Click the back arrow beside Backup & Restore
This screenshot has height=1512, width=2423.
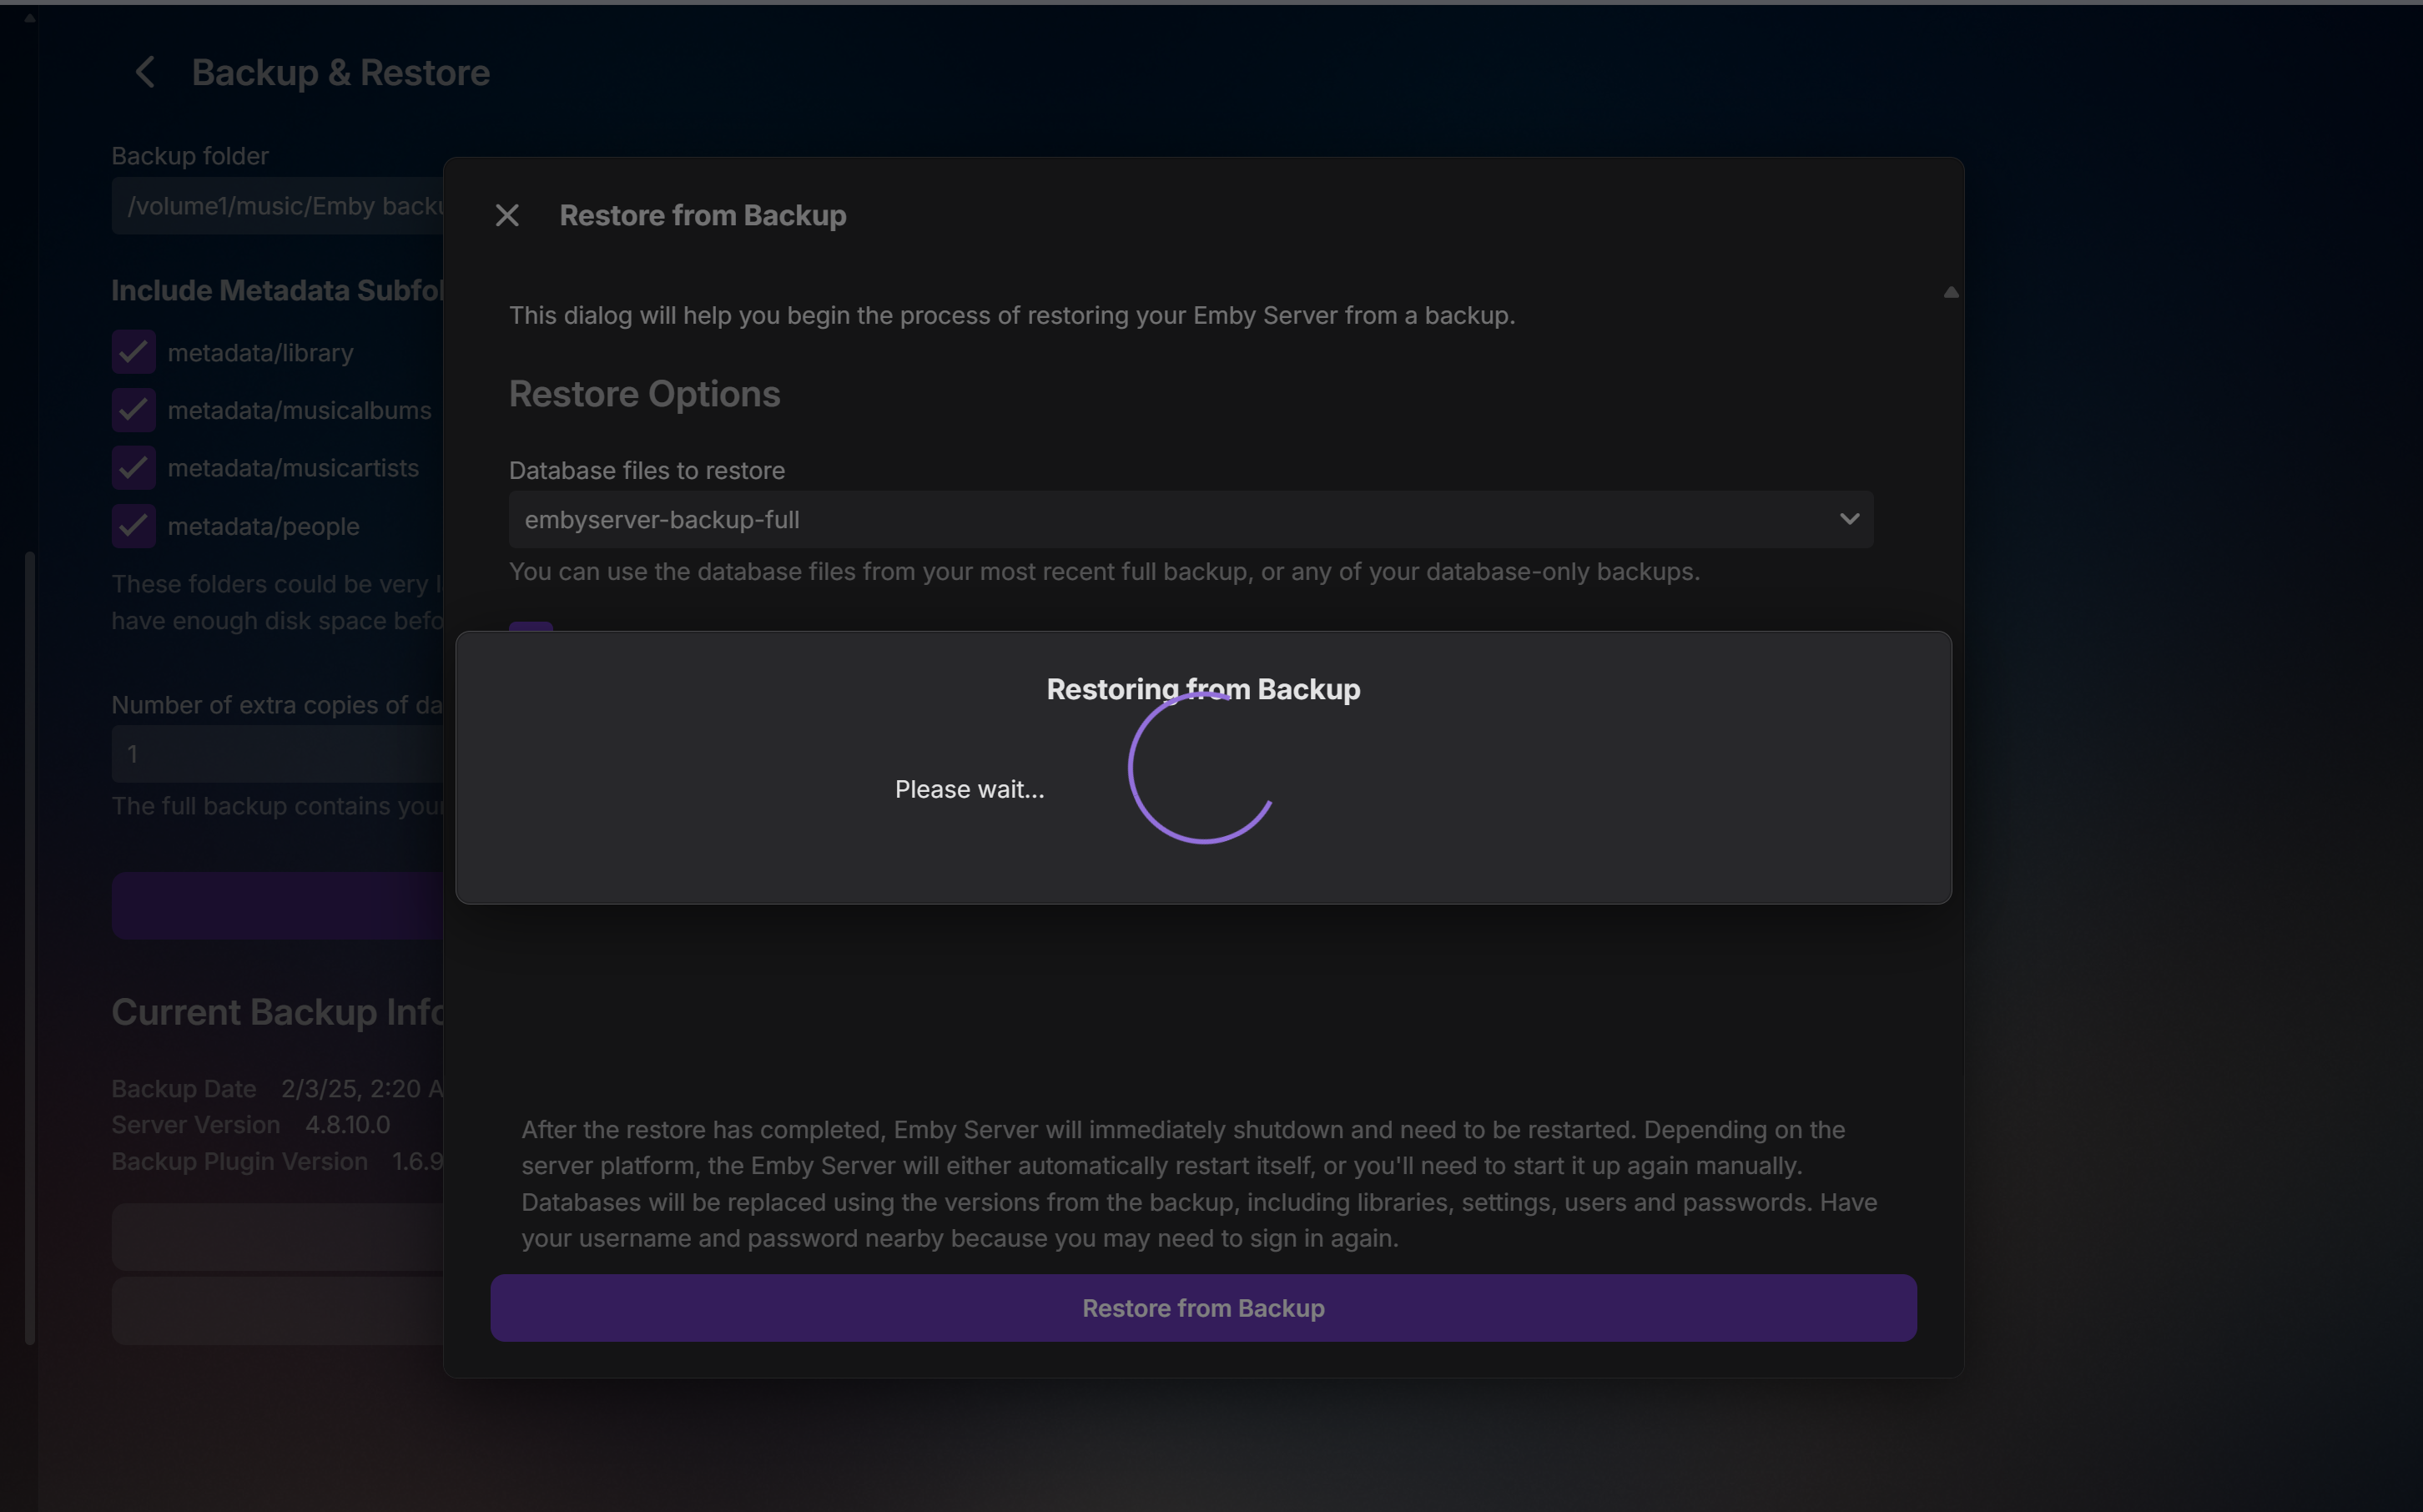[x=145, y=71]
